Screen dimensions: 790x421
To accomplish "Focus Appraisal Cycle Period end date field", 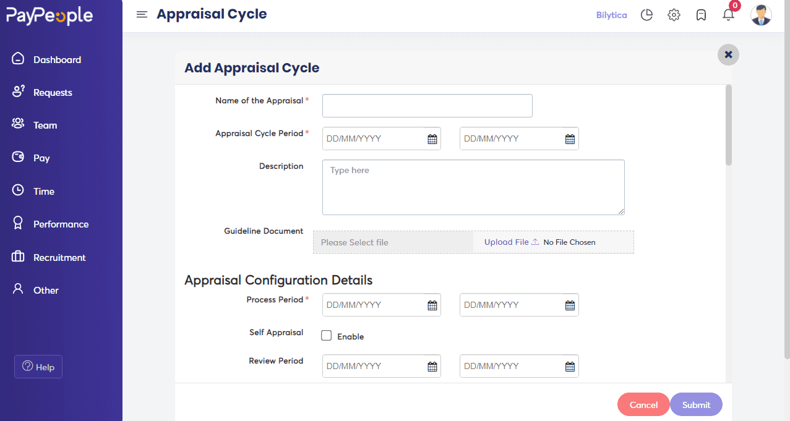I will point(519,138).
